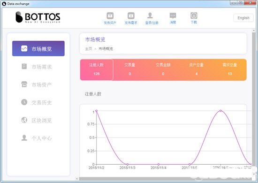Click the Data exchange window title icon
The height and width of the screenshot is (183, 258).
[4, 4]
